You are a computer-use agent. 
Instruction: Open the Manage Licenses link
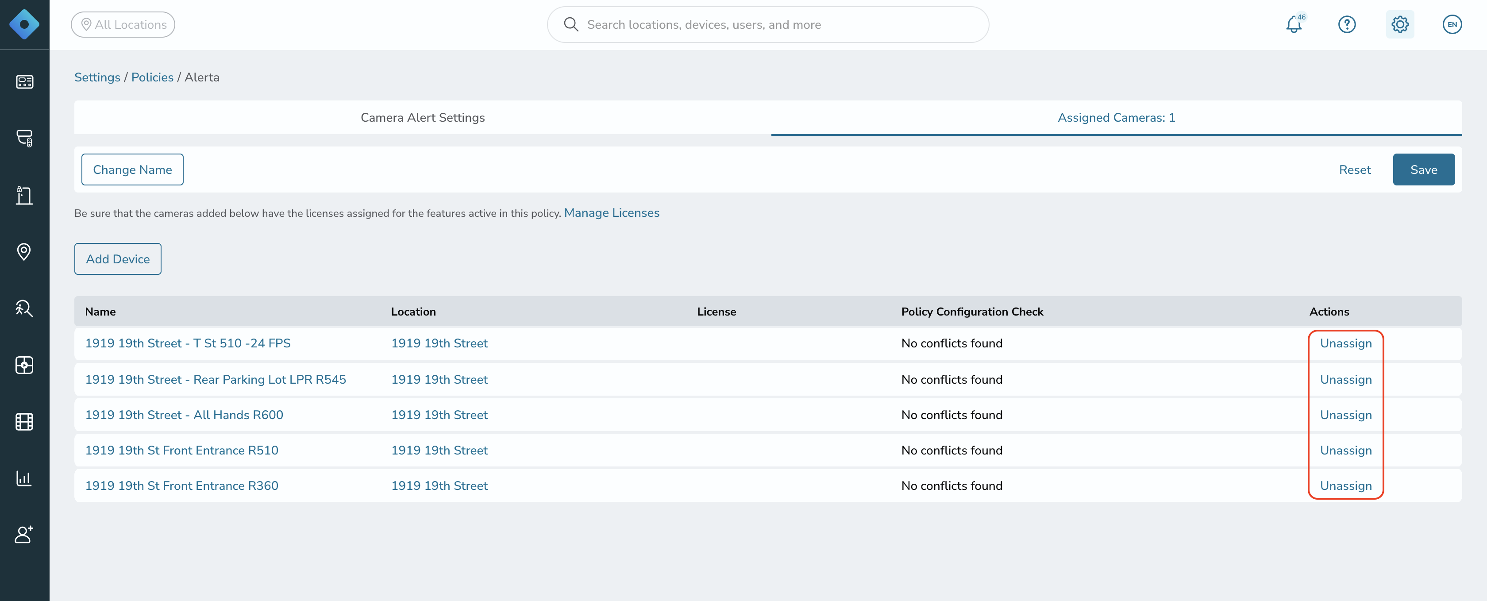(x=611, y=213)
